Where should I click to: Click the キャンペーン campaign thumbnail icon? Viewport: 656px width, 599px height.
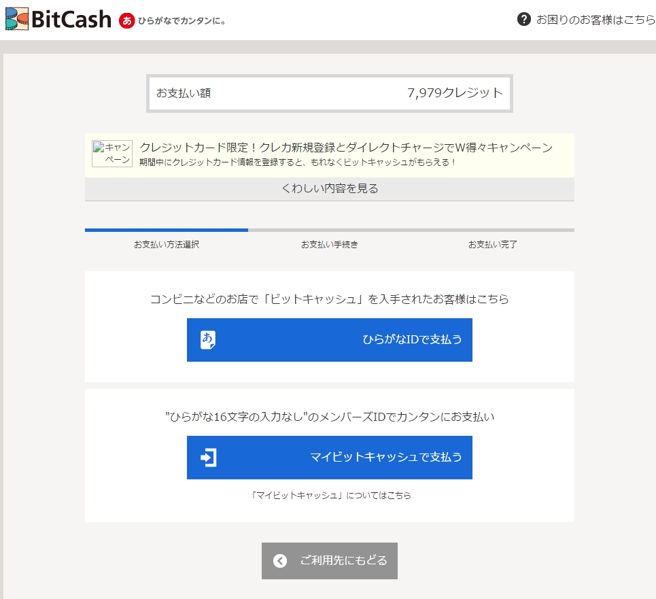pos(111,152)
